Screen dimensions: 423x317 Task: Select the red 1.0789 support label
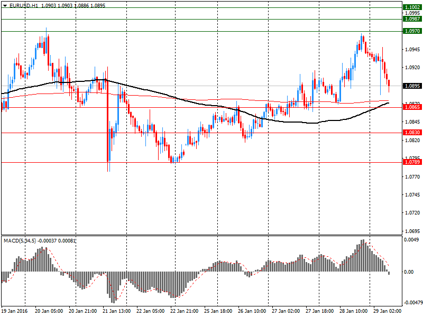pyautogui.click(x=412, y=162)
